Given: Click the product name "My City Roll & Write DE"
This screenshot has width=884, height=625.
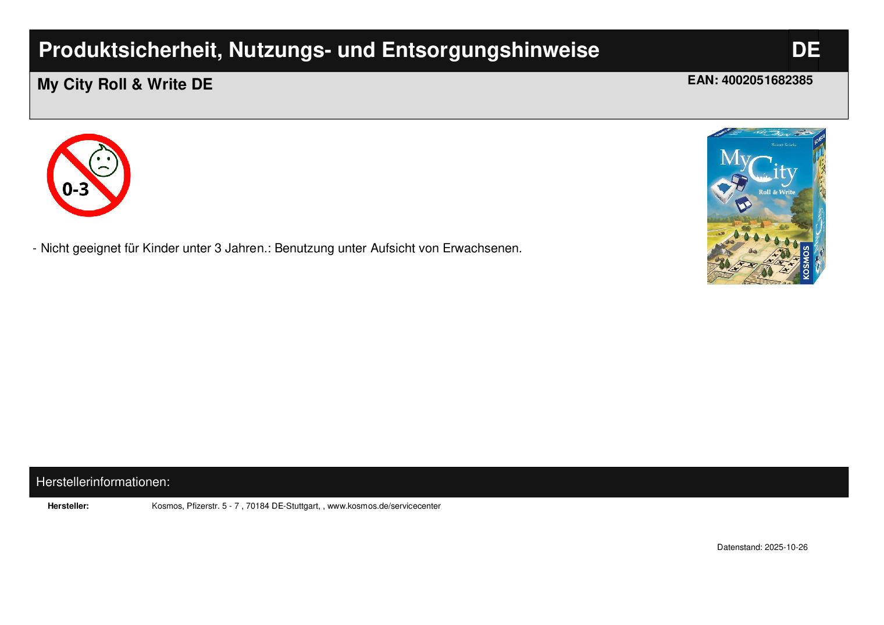Looking at the screenshot, I should (125, 85).
